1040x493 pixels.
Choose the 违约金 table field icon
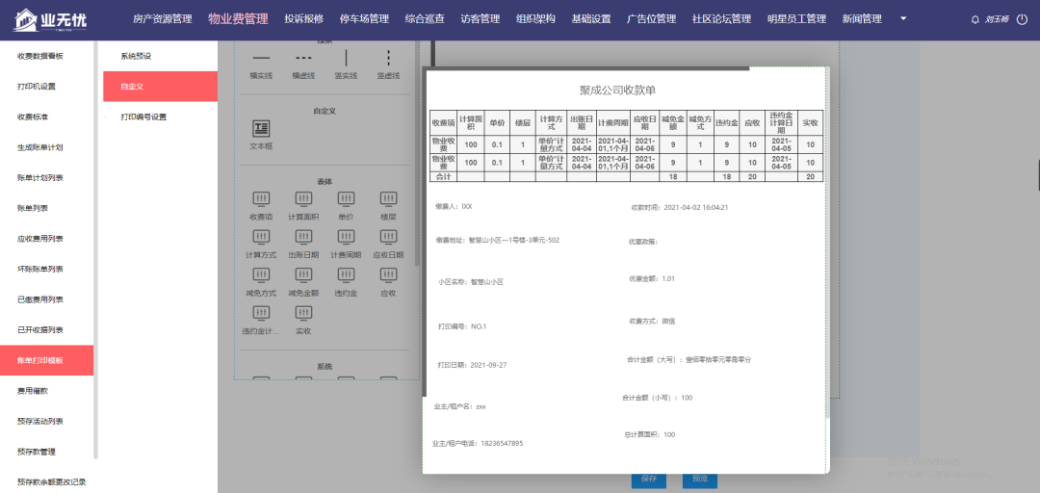[x=347, y=274]
